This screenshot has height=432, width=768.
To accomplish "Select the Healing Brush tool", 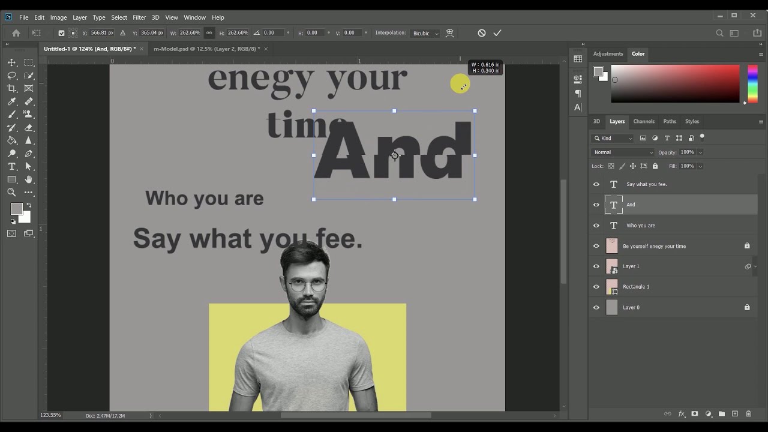I will [28, 101].
